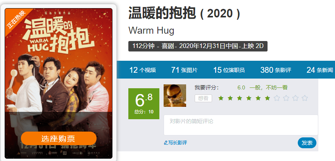
Task: Open the 12 个视频 videos tab
Action: tap(143, 70)
